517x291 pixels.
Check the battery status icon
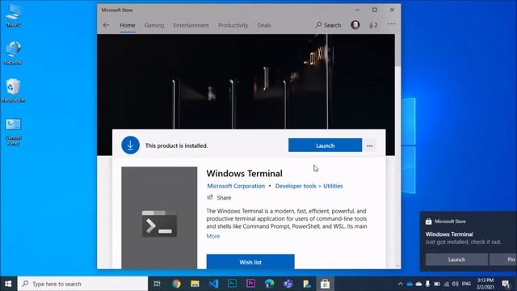point(437,284)
